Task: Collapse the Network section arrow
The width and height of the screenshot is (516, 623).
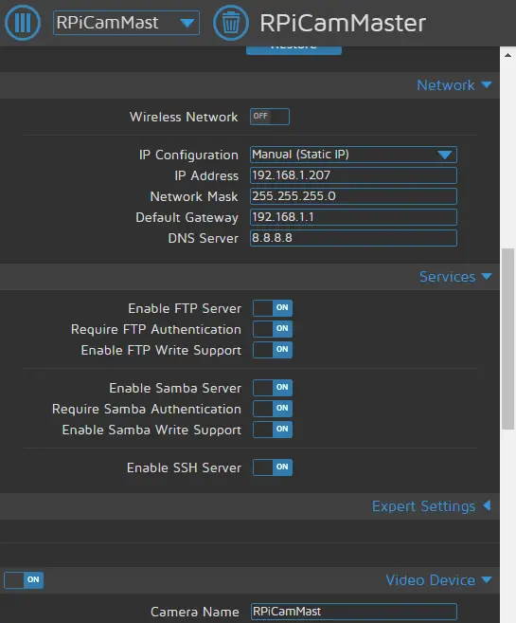Action: (487, 84)
